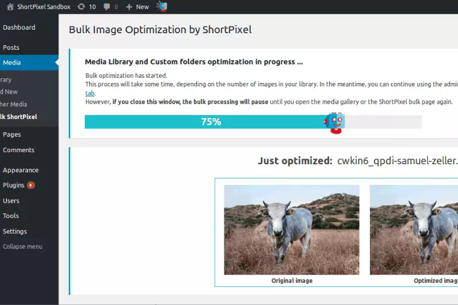Follow the 'tab' link in the notice
The height and width of the screenshot is (305, 458).
[90, 93]
